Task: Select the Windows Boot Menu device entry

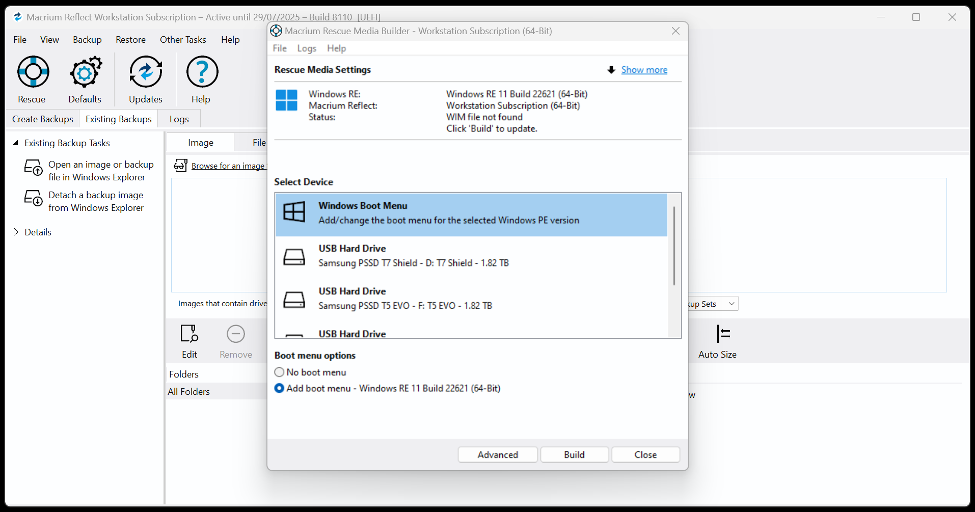Action: (471, 214)
